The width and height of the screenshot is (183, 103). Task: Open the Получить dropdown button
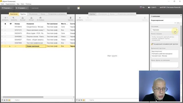(x=7, y=8)
